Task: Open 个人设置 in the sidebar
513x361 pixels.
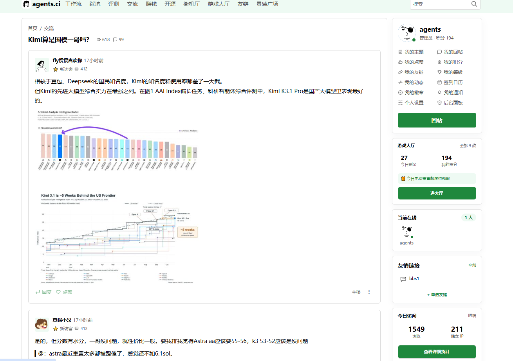Action: click(x=411, y=102)
